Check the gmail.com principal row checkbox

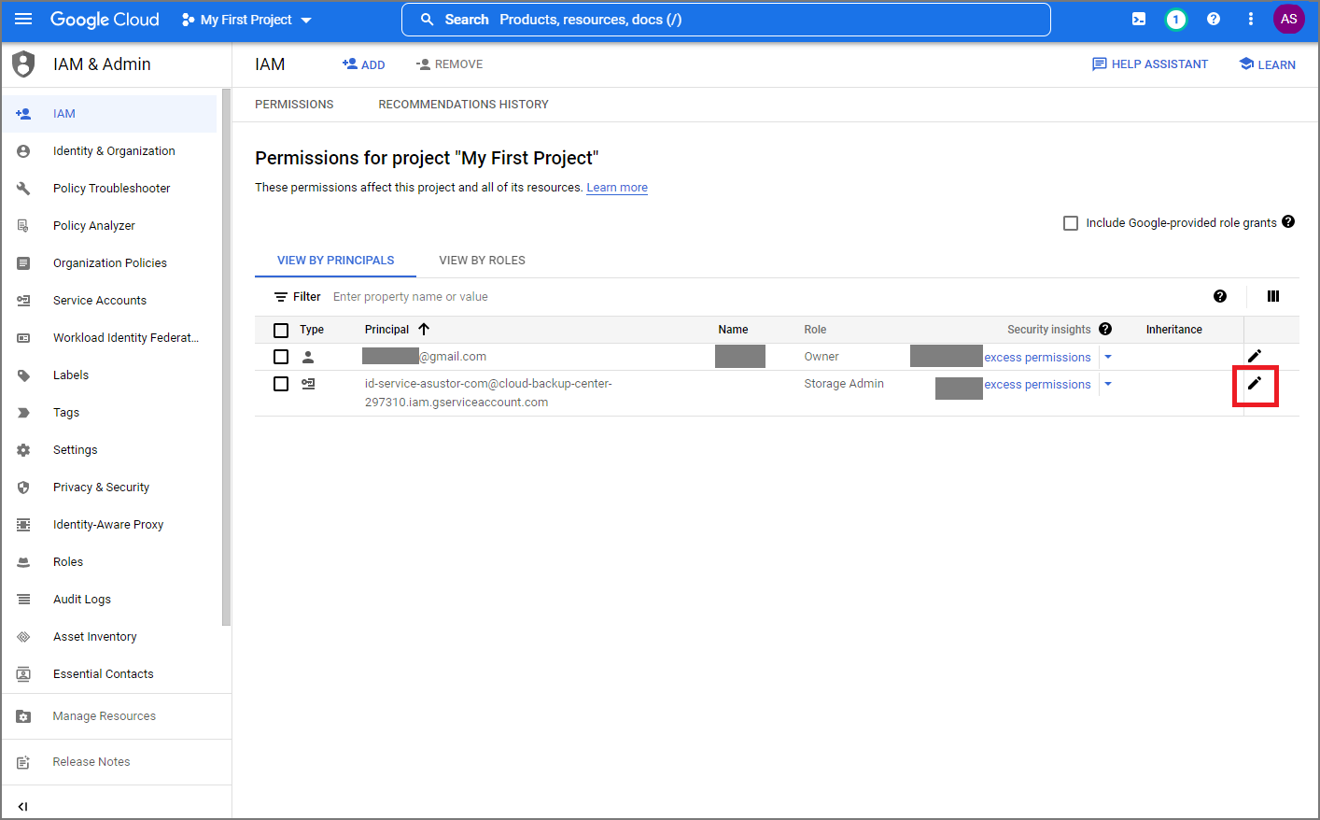(x=281, y=357)
